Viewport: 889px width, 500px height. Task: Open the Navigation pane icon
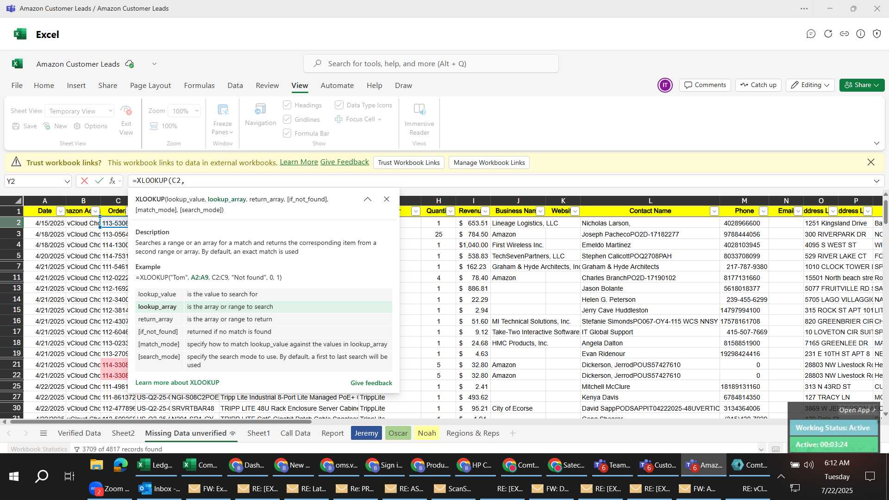click(260, 109)
